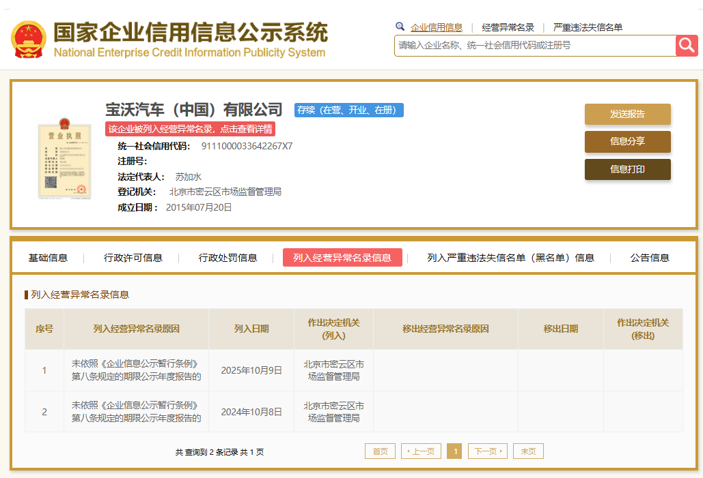Select the 列入经营异常名录信息 tab
Image resolution: width=703 pixels, height=478 pixels.
[342, 258]
